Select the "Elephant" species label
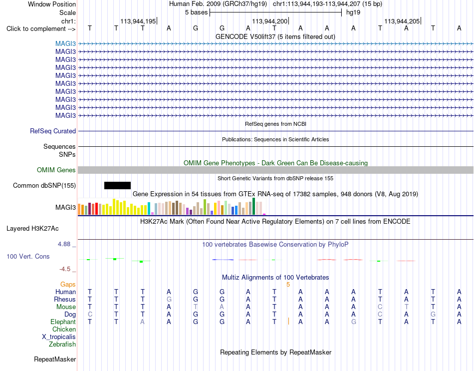The image size is (474, 371). (63, 322)
